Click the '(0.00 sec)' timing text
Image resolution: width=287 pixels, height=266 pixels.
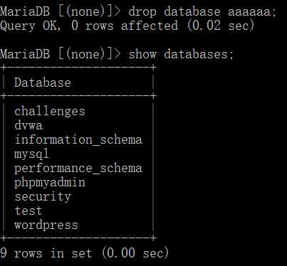135,252
